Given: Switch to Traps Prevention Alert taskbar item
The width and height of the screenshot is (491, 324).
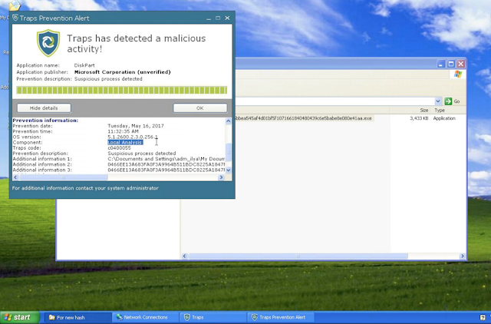Looking at the screenshot, I should point(282,317).
